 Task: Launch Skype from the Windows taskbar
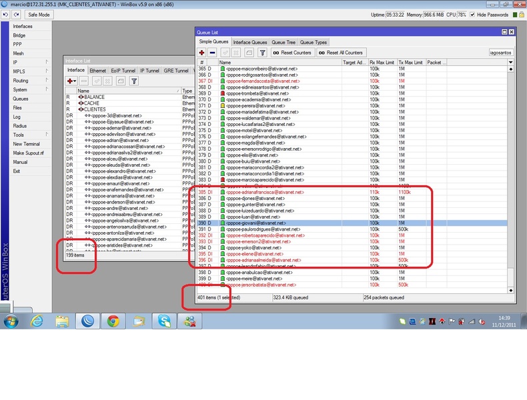(x=164, y=322)
